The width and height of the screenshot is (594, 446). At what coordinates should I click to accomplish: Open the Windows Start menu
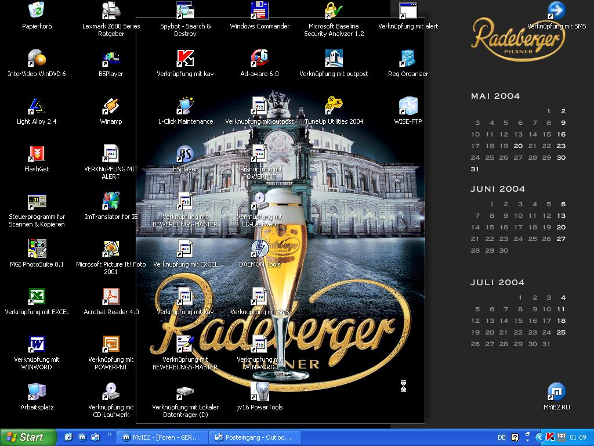(x=27, y=437)
